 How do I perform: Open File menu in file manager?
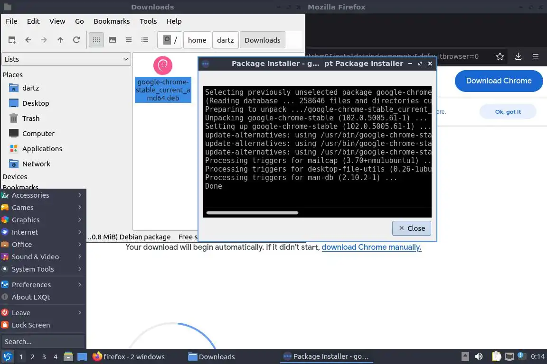(11, 21)
